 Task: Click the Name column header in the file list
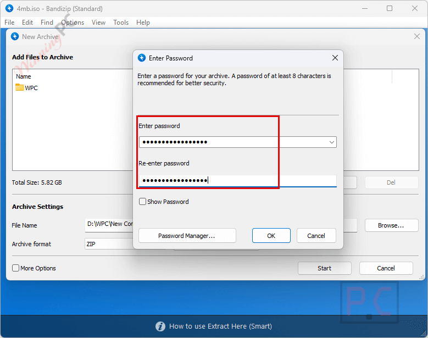pyautogui.click(x=24, y=76)
